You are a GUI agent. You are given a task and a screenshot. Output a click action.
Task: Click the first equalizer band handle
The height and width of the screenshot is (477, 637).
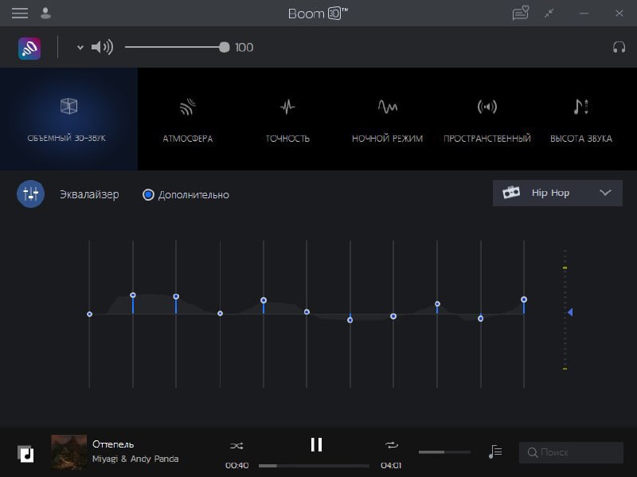click(89, 314)
